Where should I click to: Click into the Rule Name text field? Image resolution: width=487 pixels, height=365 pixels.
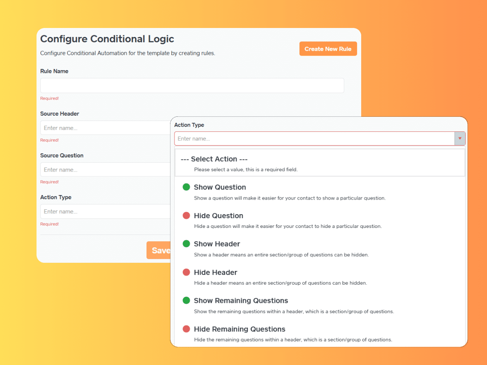[192, 86]
